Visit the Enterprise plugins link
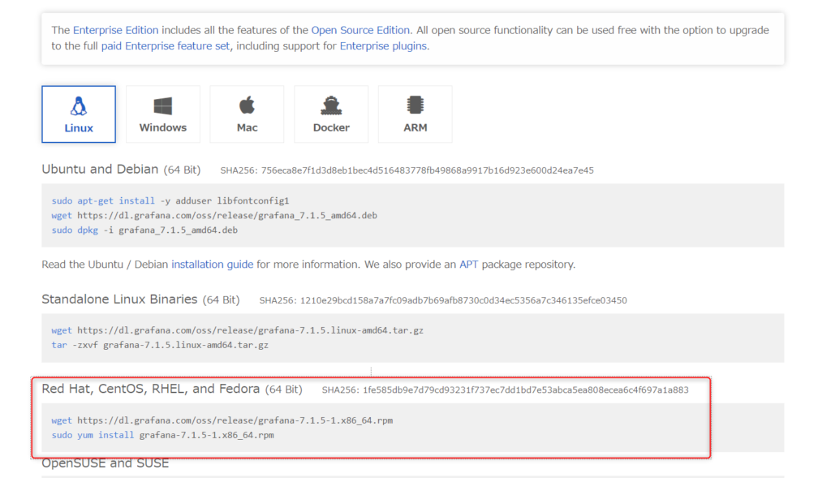Image resolution: width=831 pixels, height=478 pixels. [x=383, y=46]
